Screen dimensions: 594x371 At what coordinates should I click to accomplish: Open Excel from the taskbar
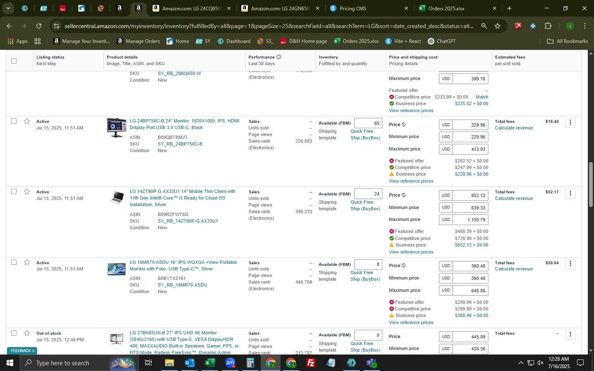pyautogui.click(x=210, y=363)
